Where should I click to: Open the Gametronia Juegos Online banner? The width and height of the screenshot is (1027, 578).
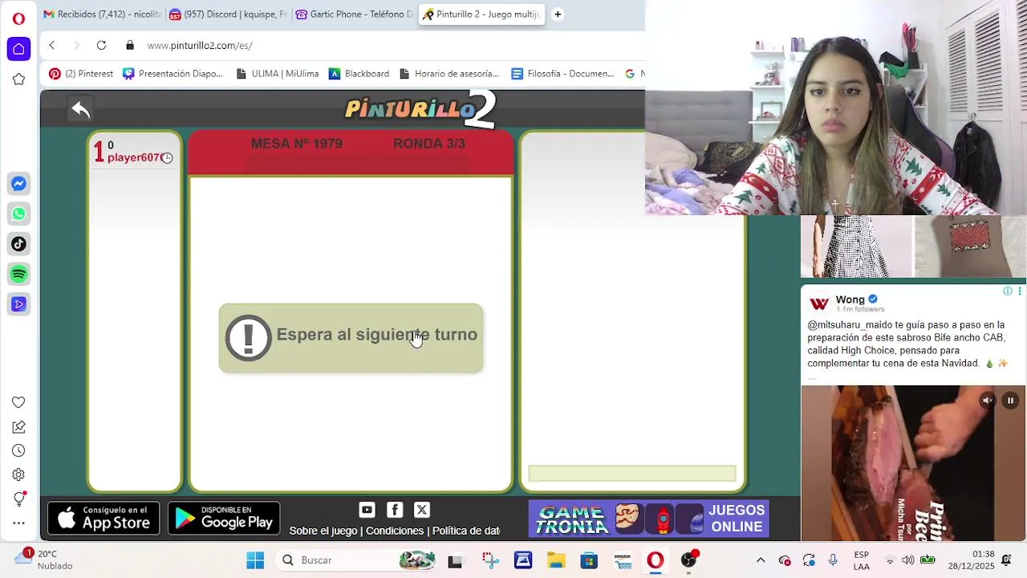tap(649, 519)
